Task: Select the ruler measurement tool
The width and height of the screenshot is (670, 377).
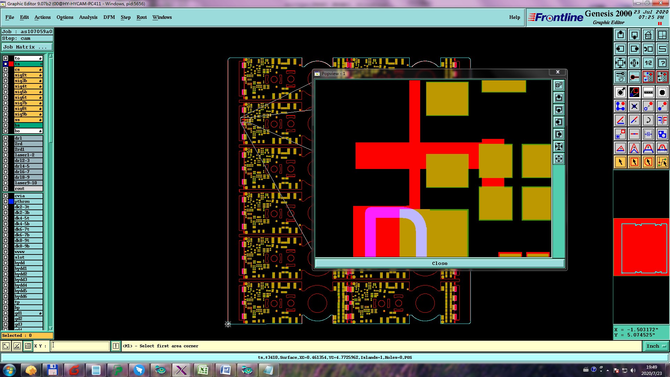Action: (x=648, y=92)
